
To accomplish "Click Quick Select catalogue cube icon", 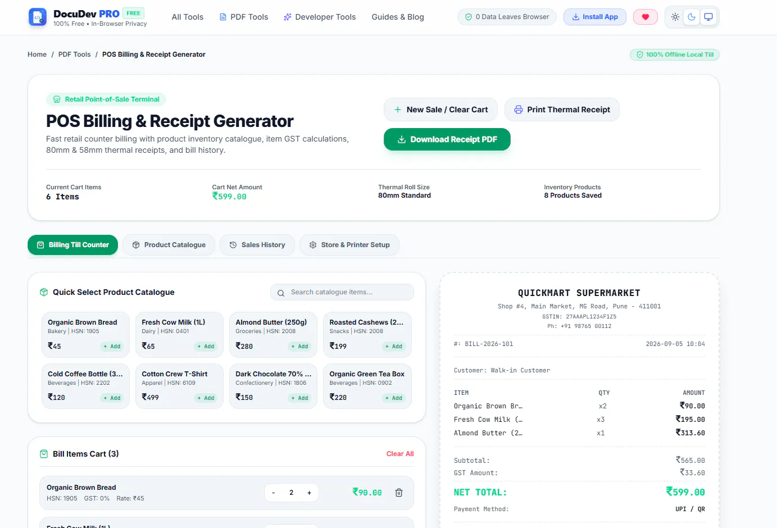I will coord(44,292).
